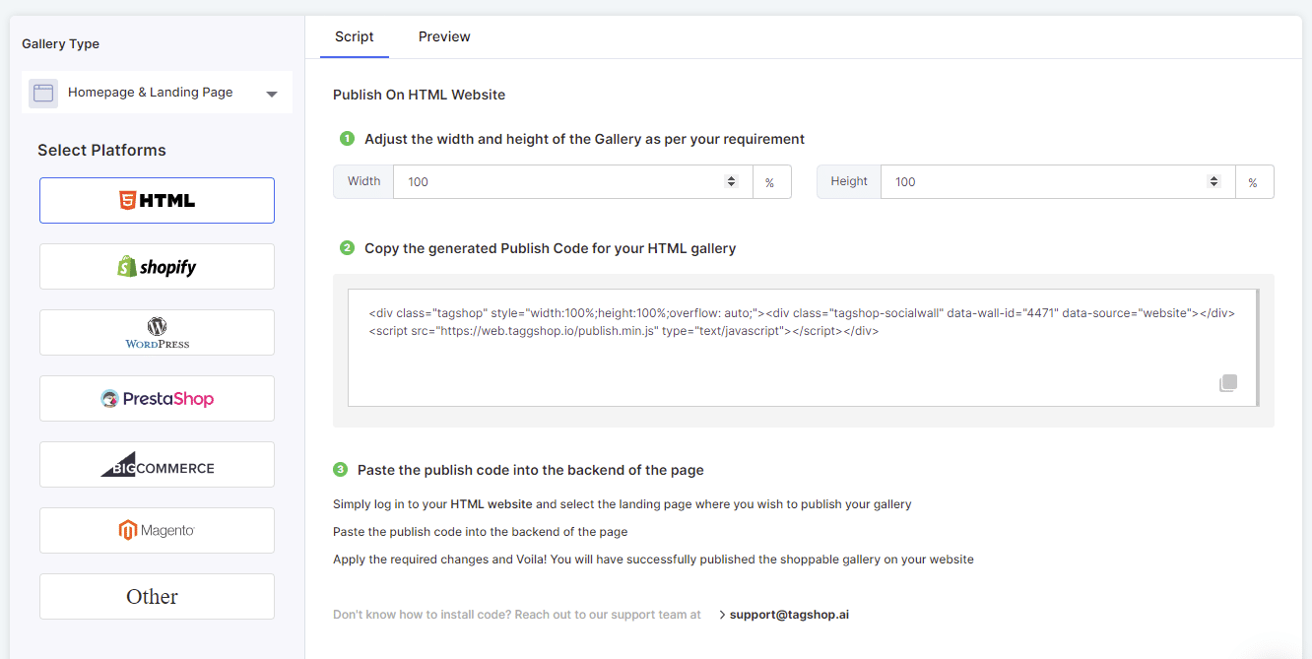Pick the WordPress platform logo

point(157,333)
